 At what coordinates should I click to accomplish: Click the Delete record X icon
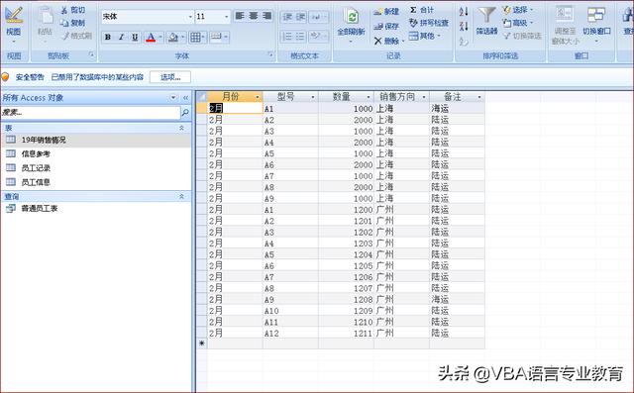(x=377, y=41)
